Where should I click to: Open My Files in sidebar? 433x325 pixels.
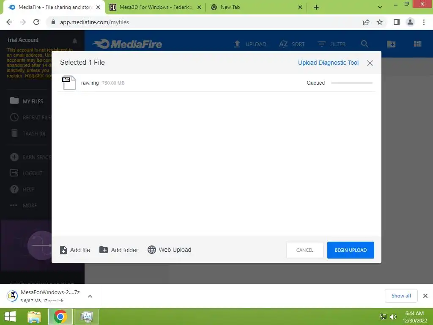(x=27, y=101)
